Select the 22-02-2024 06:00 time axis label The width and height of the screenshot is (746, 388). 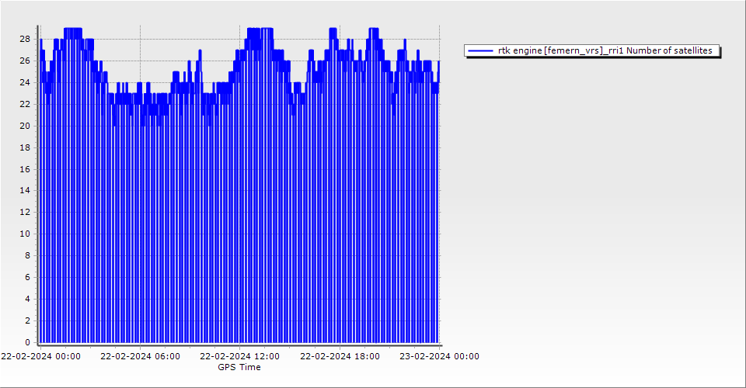pyautogui.click(x=140, y=357)
